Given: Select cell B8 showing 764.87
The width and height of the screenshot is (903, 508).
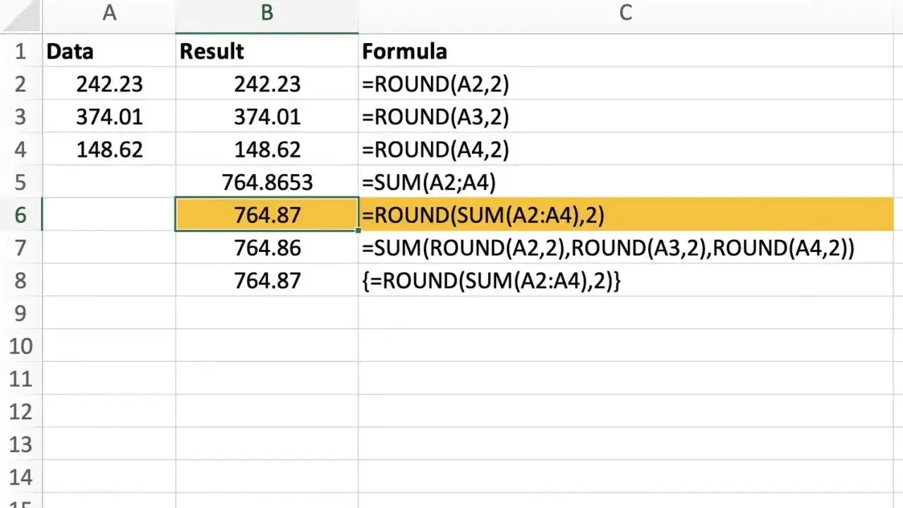Looking at the screenshot, I should point(267,281).
